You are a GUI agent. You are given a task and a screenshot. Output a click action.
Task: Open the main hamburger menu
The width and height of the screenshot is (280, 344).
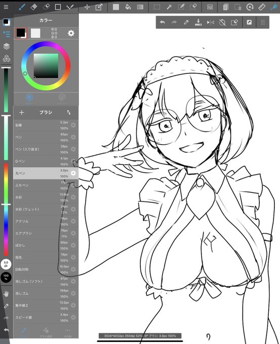click(6, 7)
